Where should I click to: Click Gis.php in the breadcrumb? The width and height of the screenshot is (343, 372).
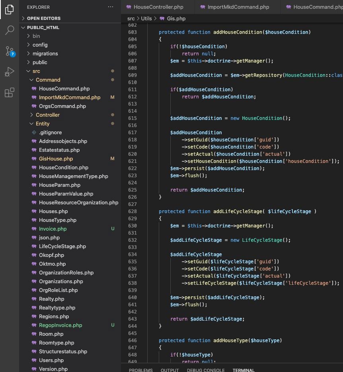click(x=176, y=18)
